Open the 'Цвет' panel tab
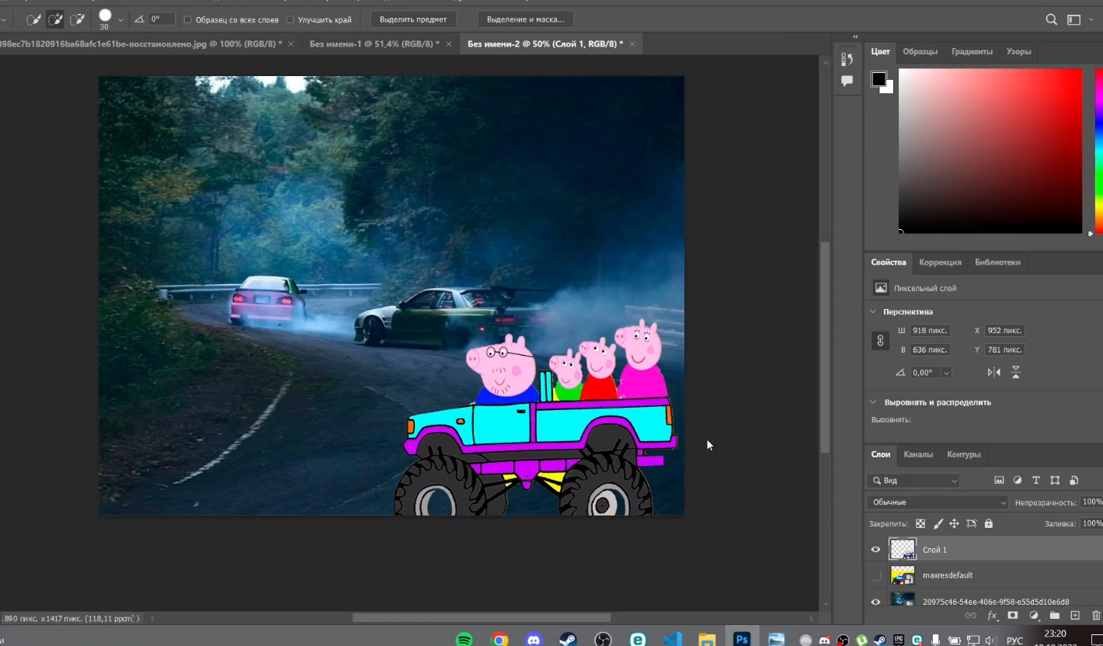 (880, 51)
